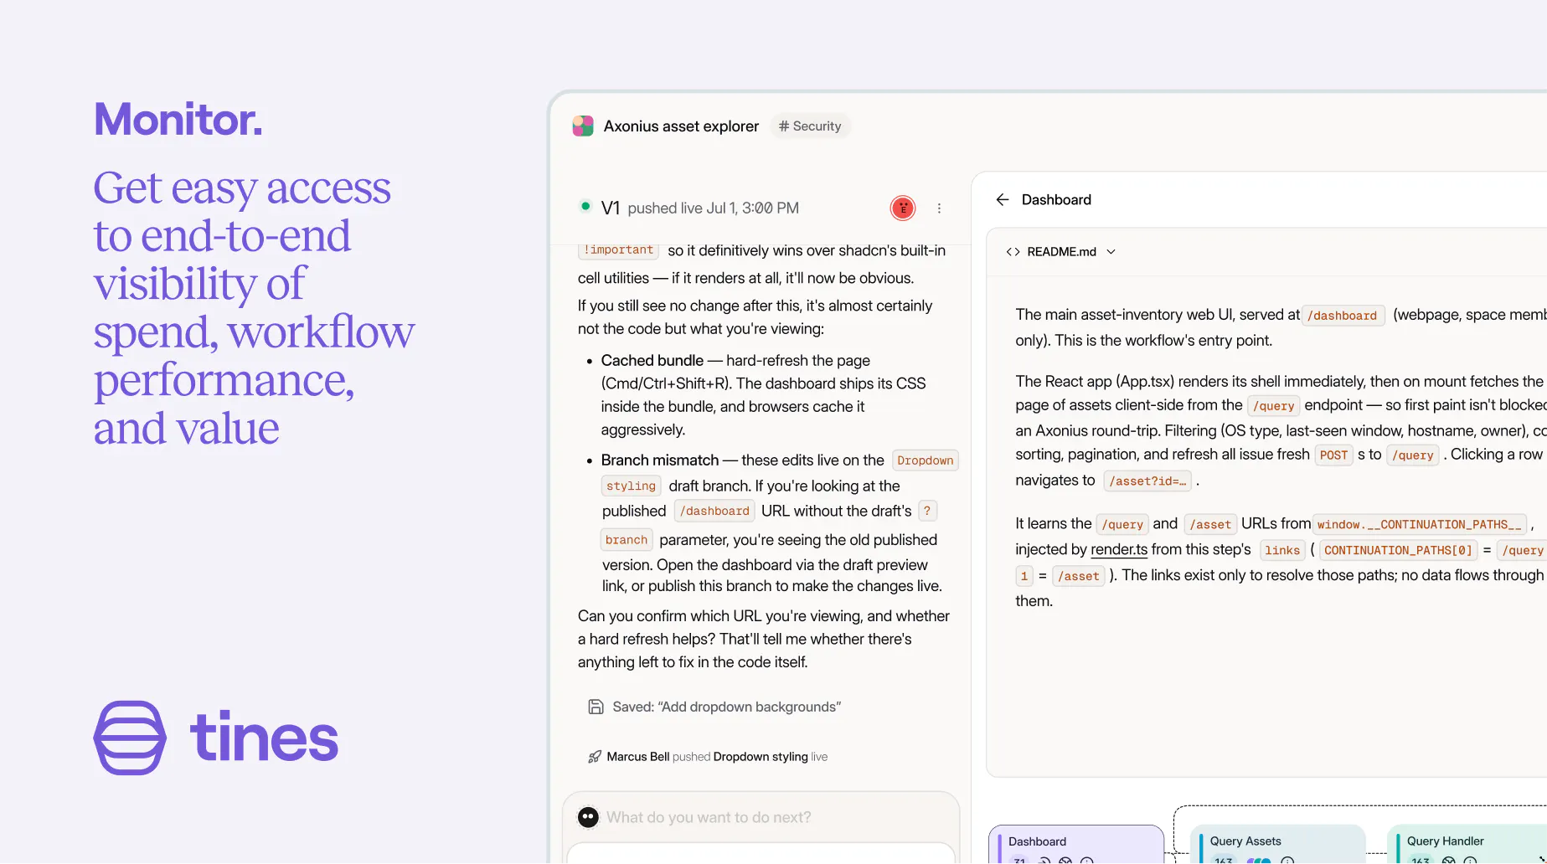Go back using the Dashboard arrow
Viewport: 1547px width, 864px height.
(x=1003, y=199)
